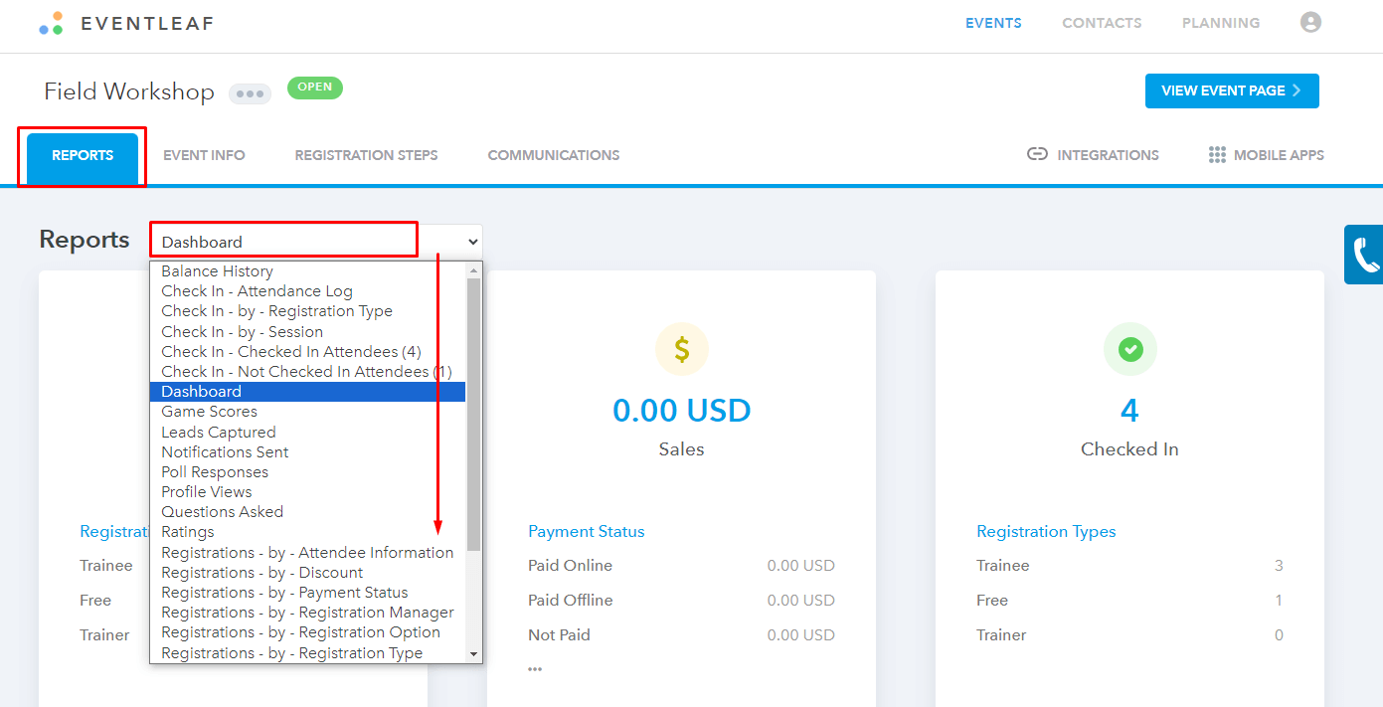
Task: Select Check In - by - Registration Type option
Action: tap(307, 311)
